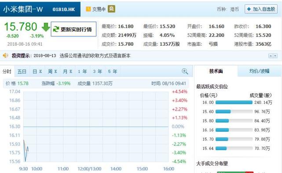Click the timestamp 2018-08-16 09:41
282x173 pixels.
point(25,44)
